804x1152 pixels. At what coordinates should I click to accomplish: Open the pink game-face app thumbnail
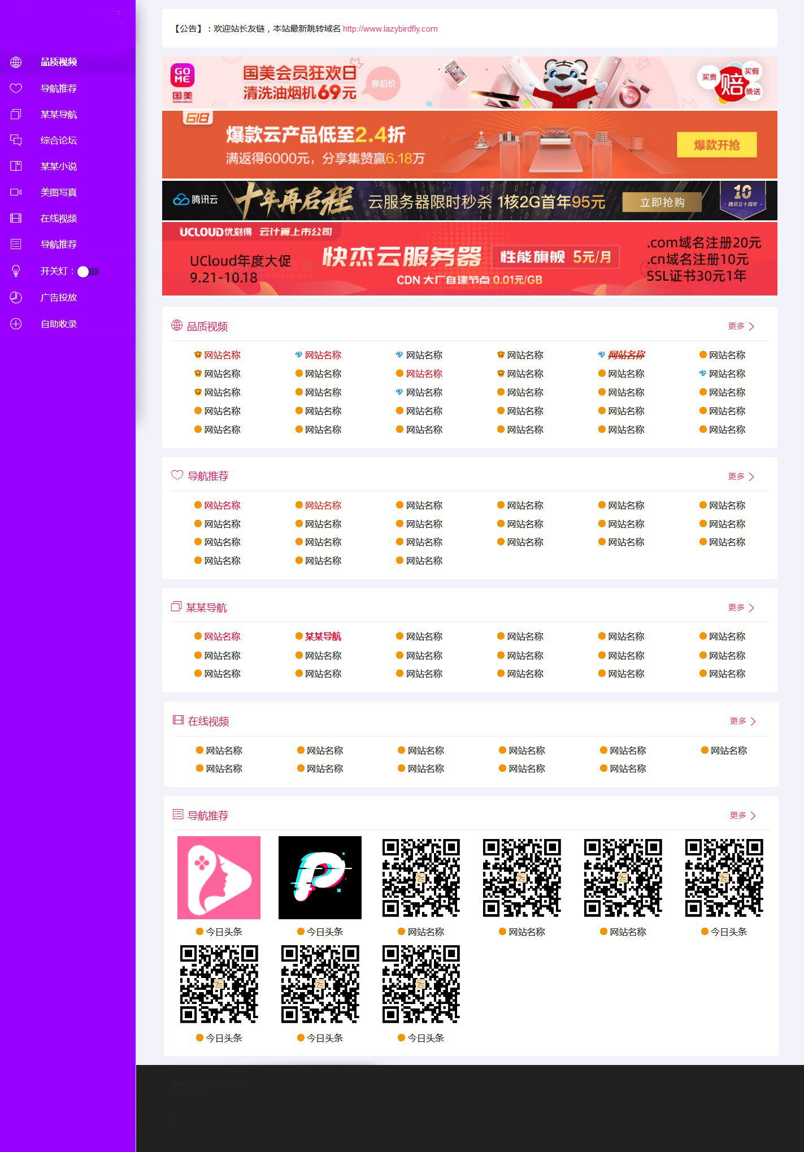pyautogui.click(x=219, y=877)
